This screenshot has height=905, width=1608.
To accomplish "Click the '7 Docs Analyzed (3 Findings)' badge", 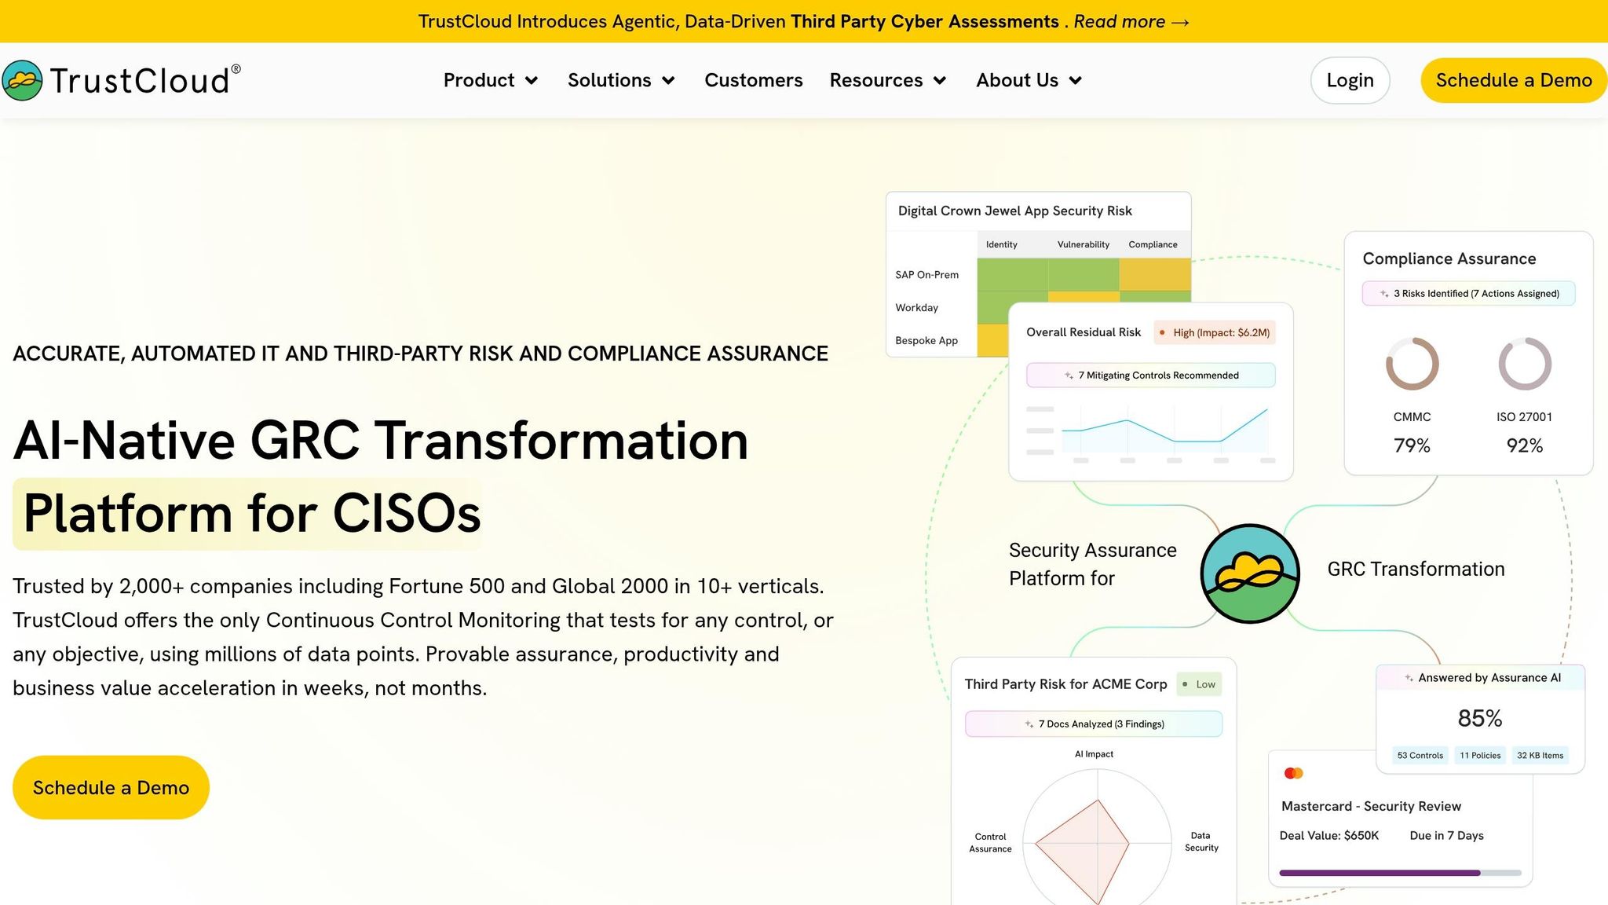I will pyautogui.click(x=1094, y=724).
